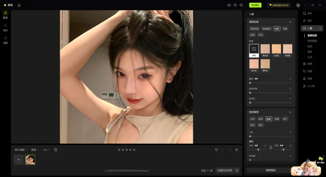Jump to 面部重塑 in sidebar

pos(312,41)
